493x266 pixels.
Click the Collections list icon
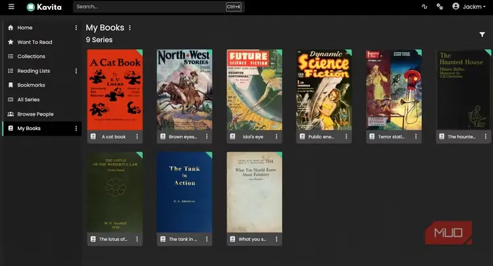point(11,56)
